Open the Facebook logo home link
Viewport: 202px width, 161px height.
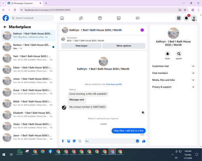6,18
